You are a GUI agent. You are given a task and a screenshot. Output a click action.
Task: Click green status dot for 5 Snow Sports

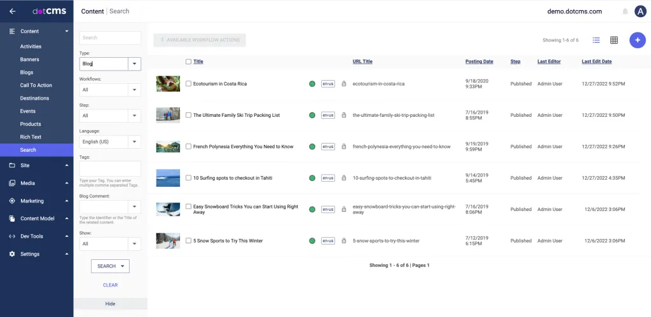[x=312, y=241]
